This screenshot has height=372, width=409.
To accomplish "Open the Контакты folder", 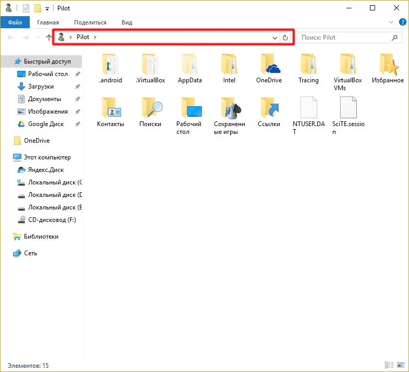I will click(x=111, y=112).
